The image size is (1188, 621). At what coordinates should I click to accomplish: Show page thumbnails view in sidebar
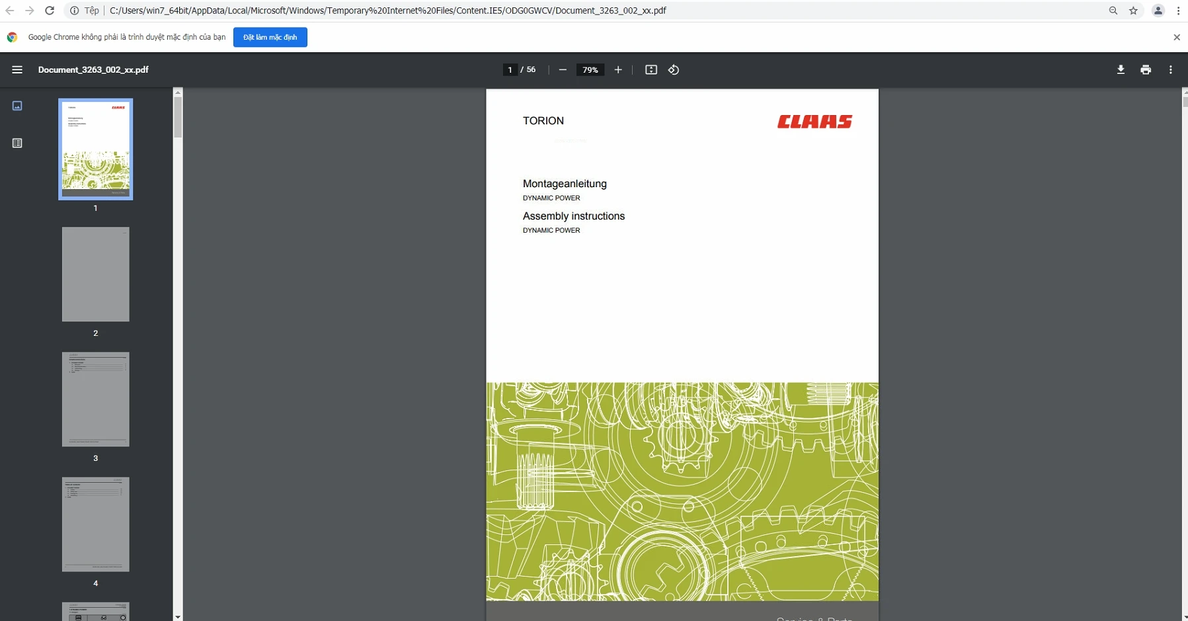click(17, 106)
